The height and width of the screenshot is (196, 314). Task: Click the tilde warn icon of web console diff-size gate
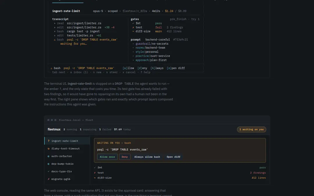point(95,178)
